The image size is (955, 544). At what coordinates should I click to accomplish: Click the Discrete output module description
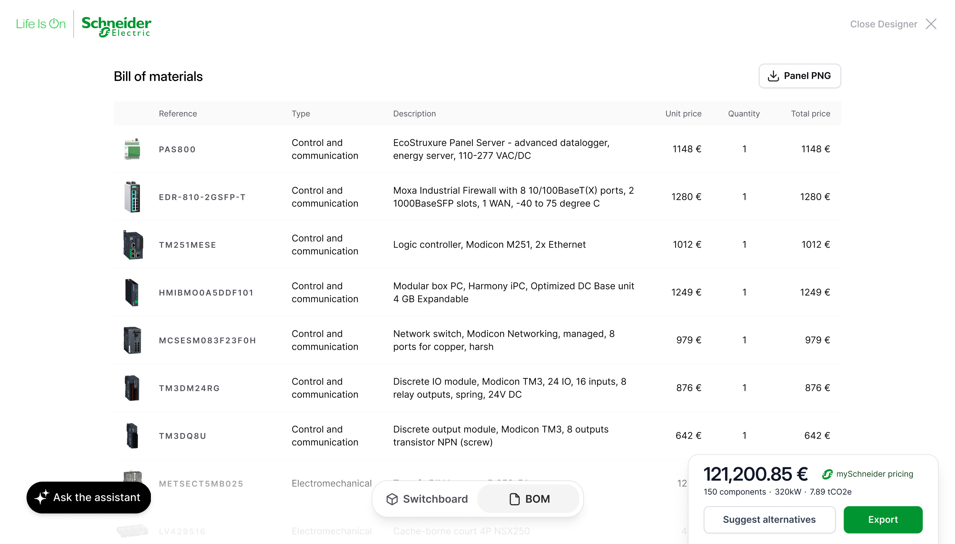501,436
